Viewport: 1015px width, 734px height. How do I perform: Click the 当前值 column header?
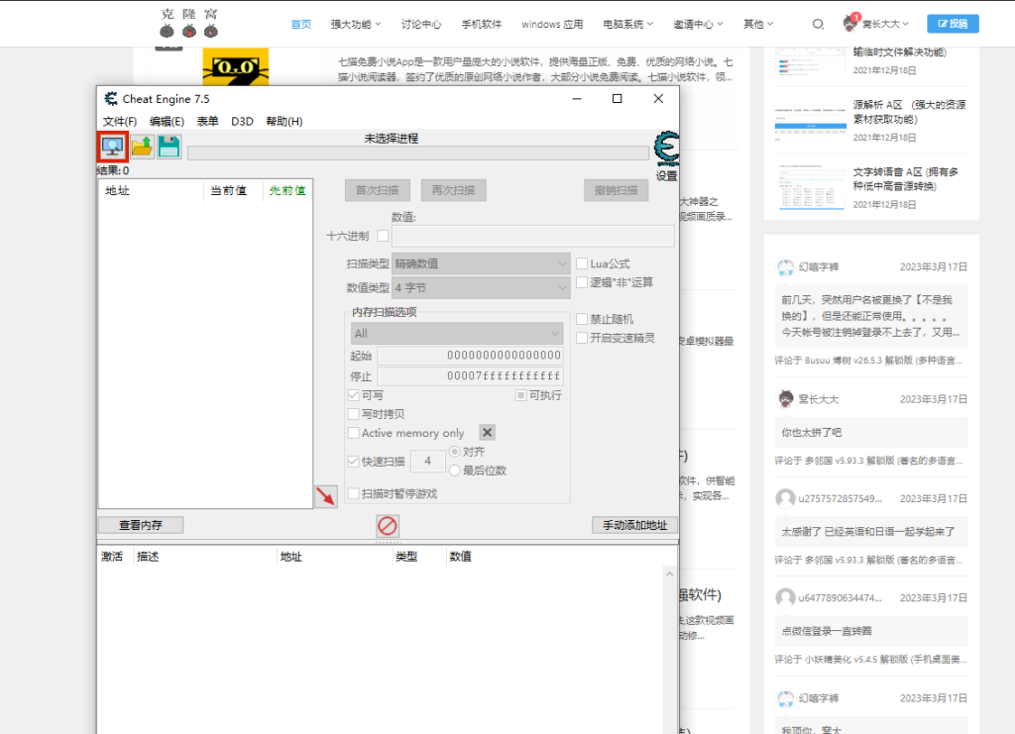coord(229,191)
